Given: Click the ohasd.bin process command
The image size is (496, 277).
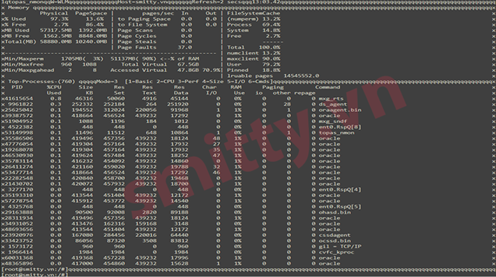Looking at the screenshot, I should pyautogui.click(x=334, y=212).
